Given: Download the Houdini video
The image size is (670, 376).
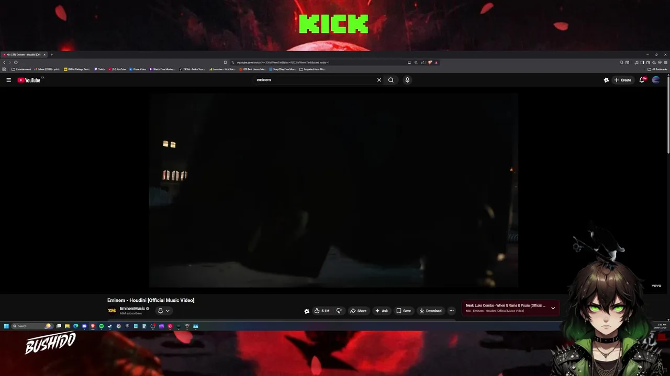Looking at the screenshot, I should tap(430, 311).
